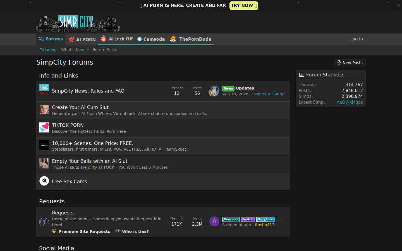This screenshot has width=402, height=251.
Task: Open the Requests forum title
Action: tap(63, 213)
